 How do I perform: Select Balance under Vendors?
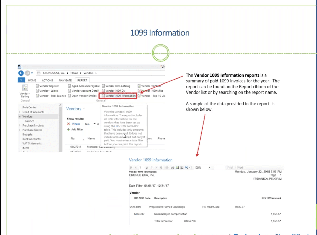coord(29,121)
